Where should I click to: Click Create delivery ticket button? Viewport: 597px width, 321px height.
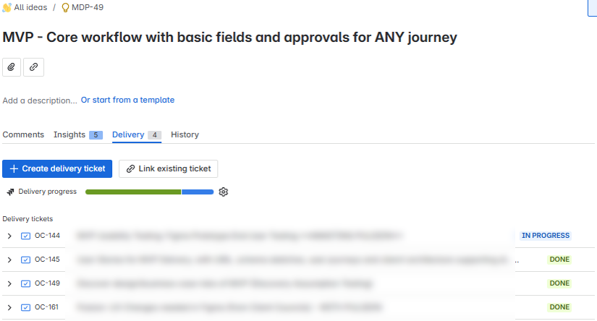[x=57, y=168]
